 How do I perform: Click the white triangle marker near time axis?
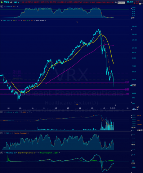pos(115,105)
